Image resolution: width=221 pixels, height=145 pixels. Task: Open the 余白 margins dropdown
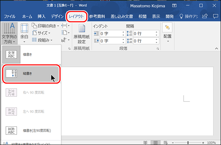click(x=24, y=33)
